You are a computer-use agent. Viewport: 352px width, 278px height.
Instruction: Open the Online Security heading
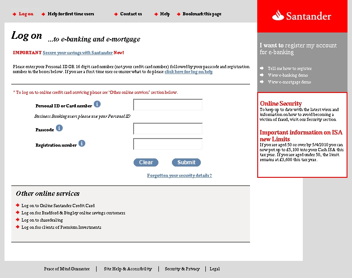pyautogui.click(x=281, y=103)
